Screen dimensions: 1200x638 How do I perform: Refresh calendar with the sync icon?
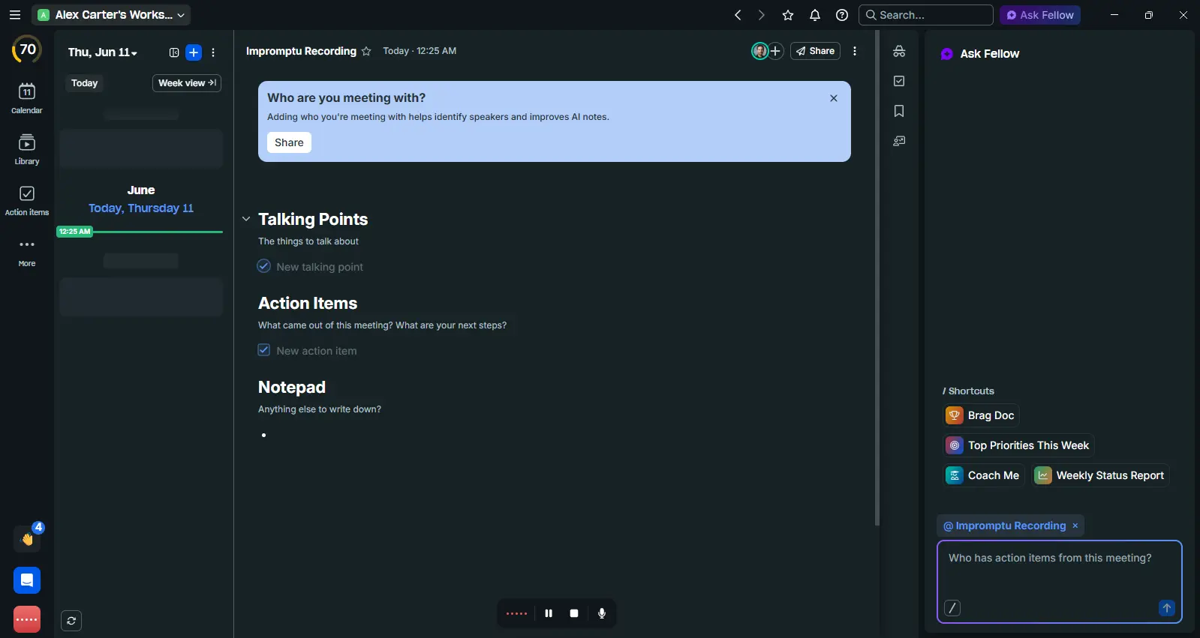tap(71, 621)
